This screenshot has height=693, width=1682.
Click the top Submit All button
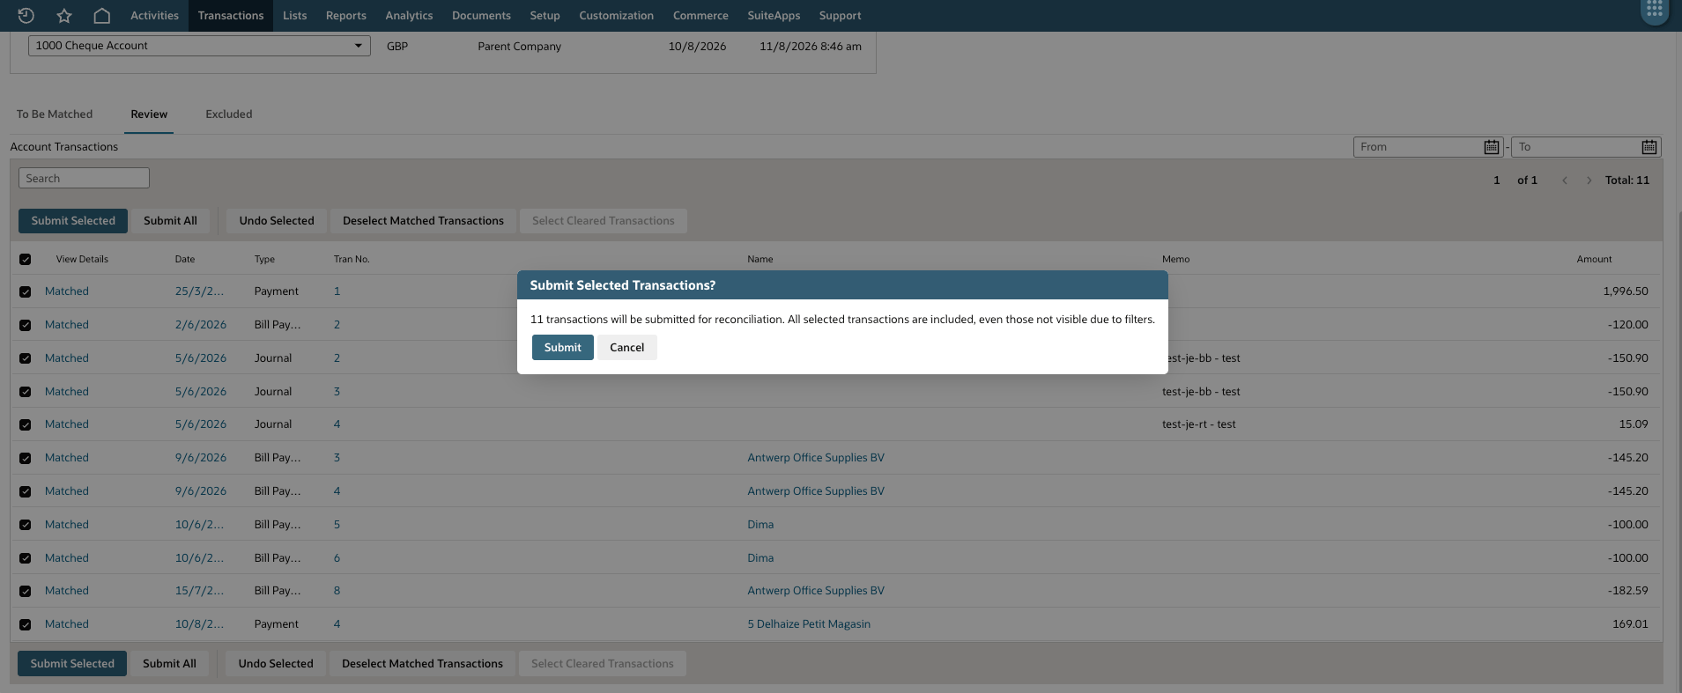[170, 221]
